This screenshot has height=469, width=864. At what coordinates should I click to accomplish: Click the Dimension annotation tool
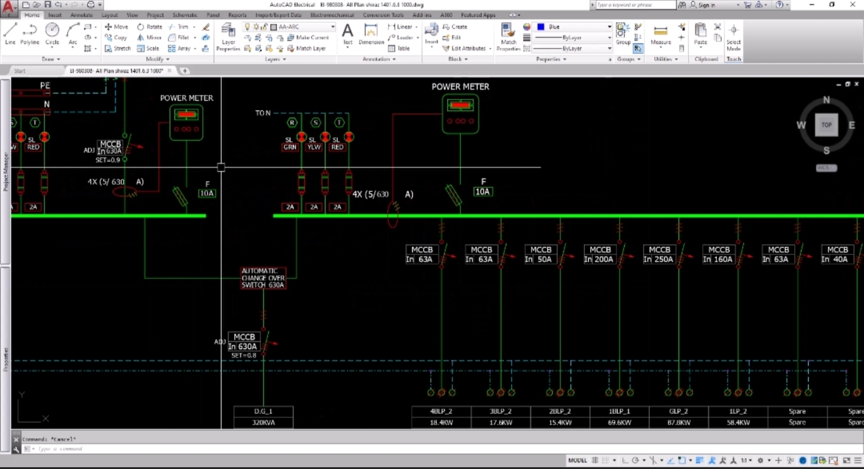(371, 34)
